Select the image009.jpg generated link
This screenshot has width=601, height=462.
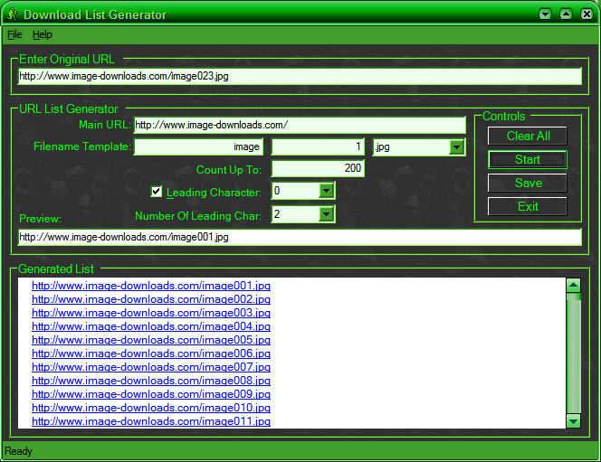pos(151,394)
